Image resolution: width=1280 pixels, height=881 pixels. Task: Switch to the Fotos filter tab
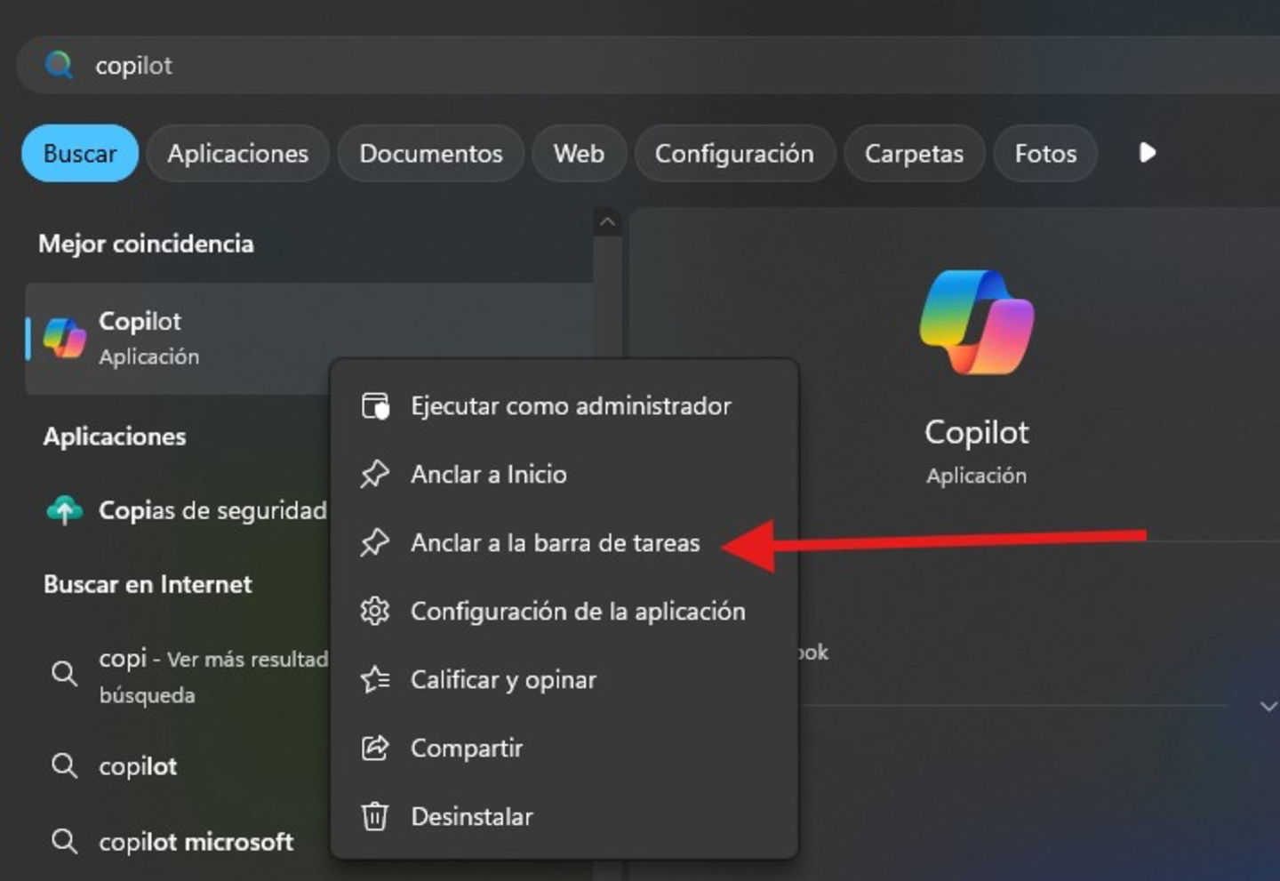(1045, 153)
